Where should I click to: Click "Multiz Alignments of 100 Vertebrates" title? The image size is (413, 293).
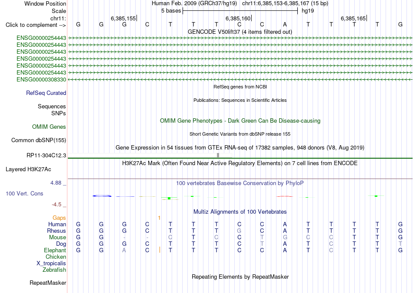(240, 212)
